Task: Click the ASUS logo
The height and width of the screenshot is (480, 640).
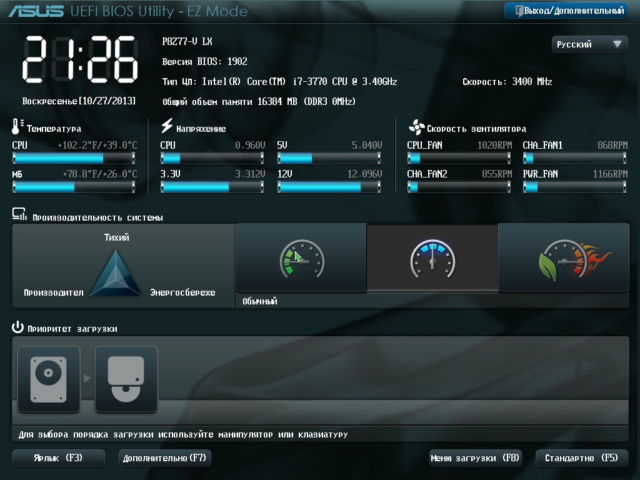Action: coord(36,11)
